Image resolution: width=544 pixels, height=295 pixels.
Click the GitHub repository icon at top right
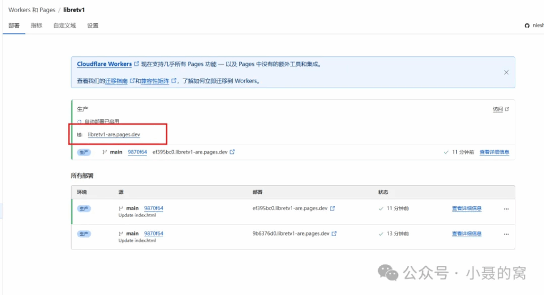coord(527,25)
